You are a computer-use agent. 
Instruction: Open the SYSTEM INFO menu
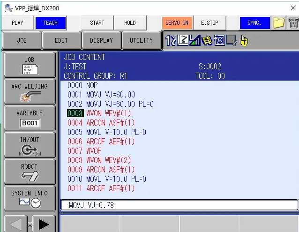coord(30,198)
